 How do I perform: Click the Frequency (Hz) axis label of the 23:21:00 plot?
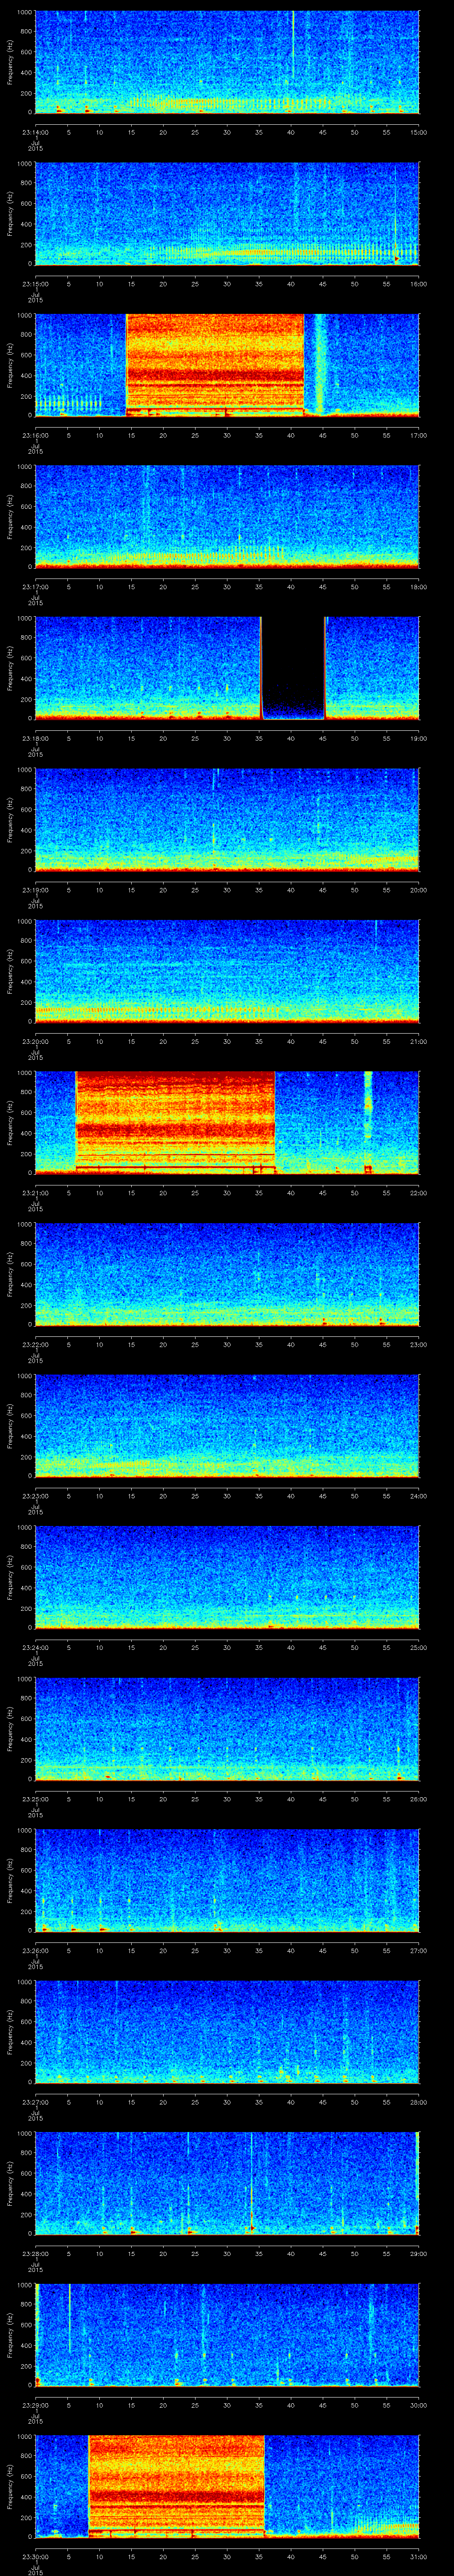click(x=10, y=1123)
